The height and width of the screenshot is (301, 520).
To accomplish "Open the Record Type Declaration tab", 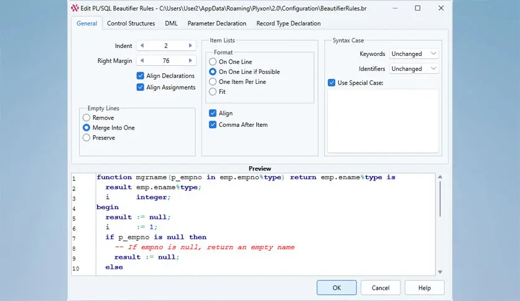I will [x=289, y=23].
